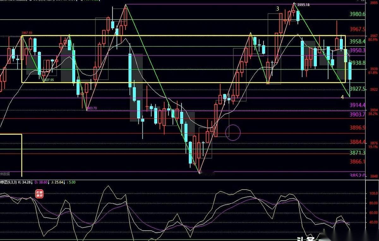Click the red 3896.9 level label
Image resolution: width=379 pixels, height=241 pixels.
(358, 128)
